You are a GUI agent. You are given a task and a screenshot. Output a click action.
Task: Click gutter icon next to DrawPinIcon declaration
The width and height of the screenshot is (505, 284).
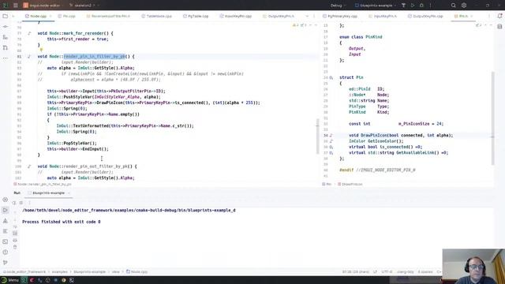point(331,136)
